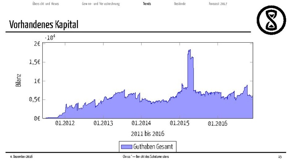Click the 01.2016 x-axis tick label
The image size is (292, 164).
pos(217,124)
